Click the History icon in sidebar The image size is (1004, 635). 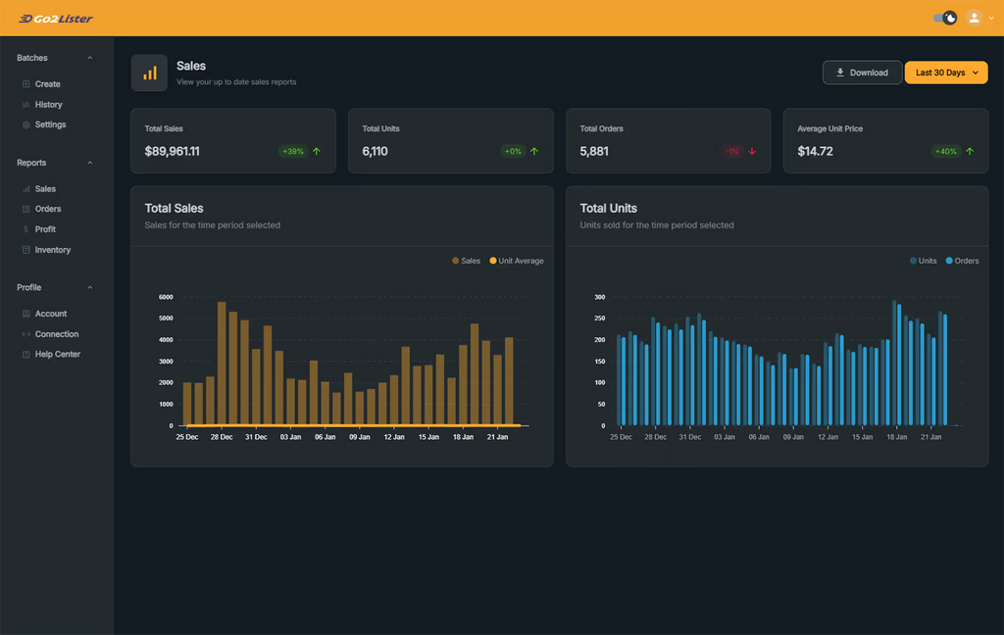26,105
